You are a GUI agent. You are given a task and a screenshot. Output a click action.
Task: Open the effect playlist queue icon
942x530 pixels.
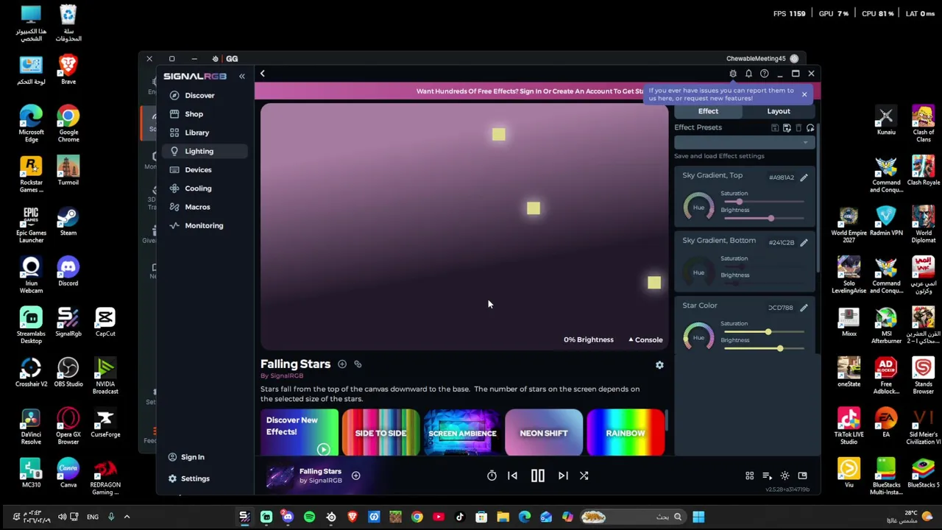pos(767,476)
